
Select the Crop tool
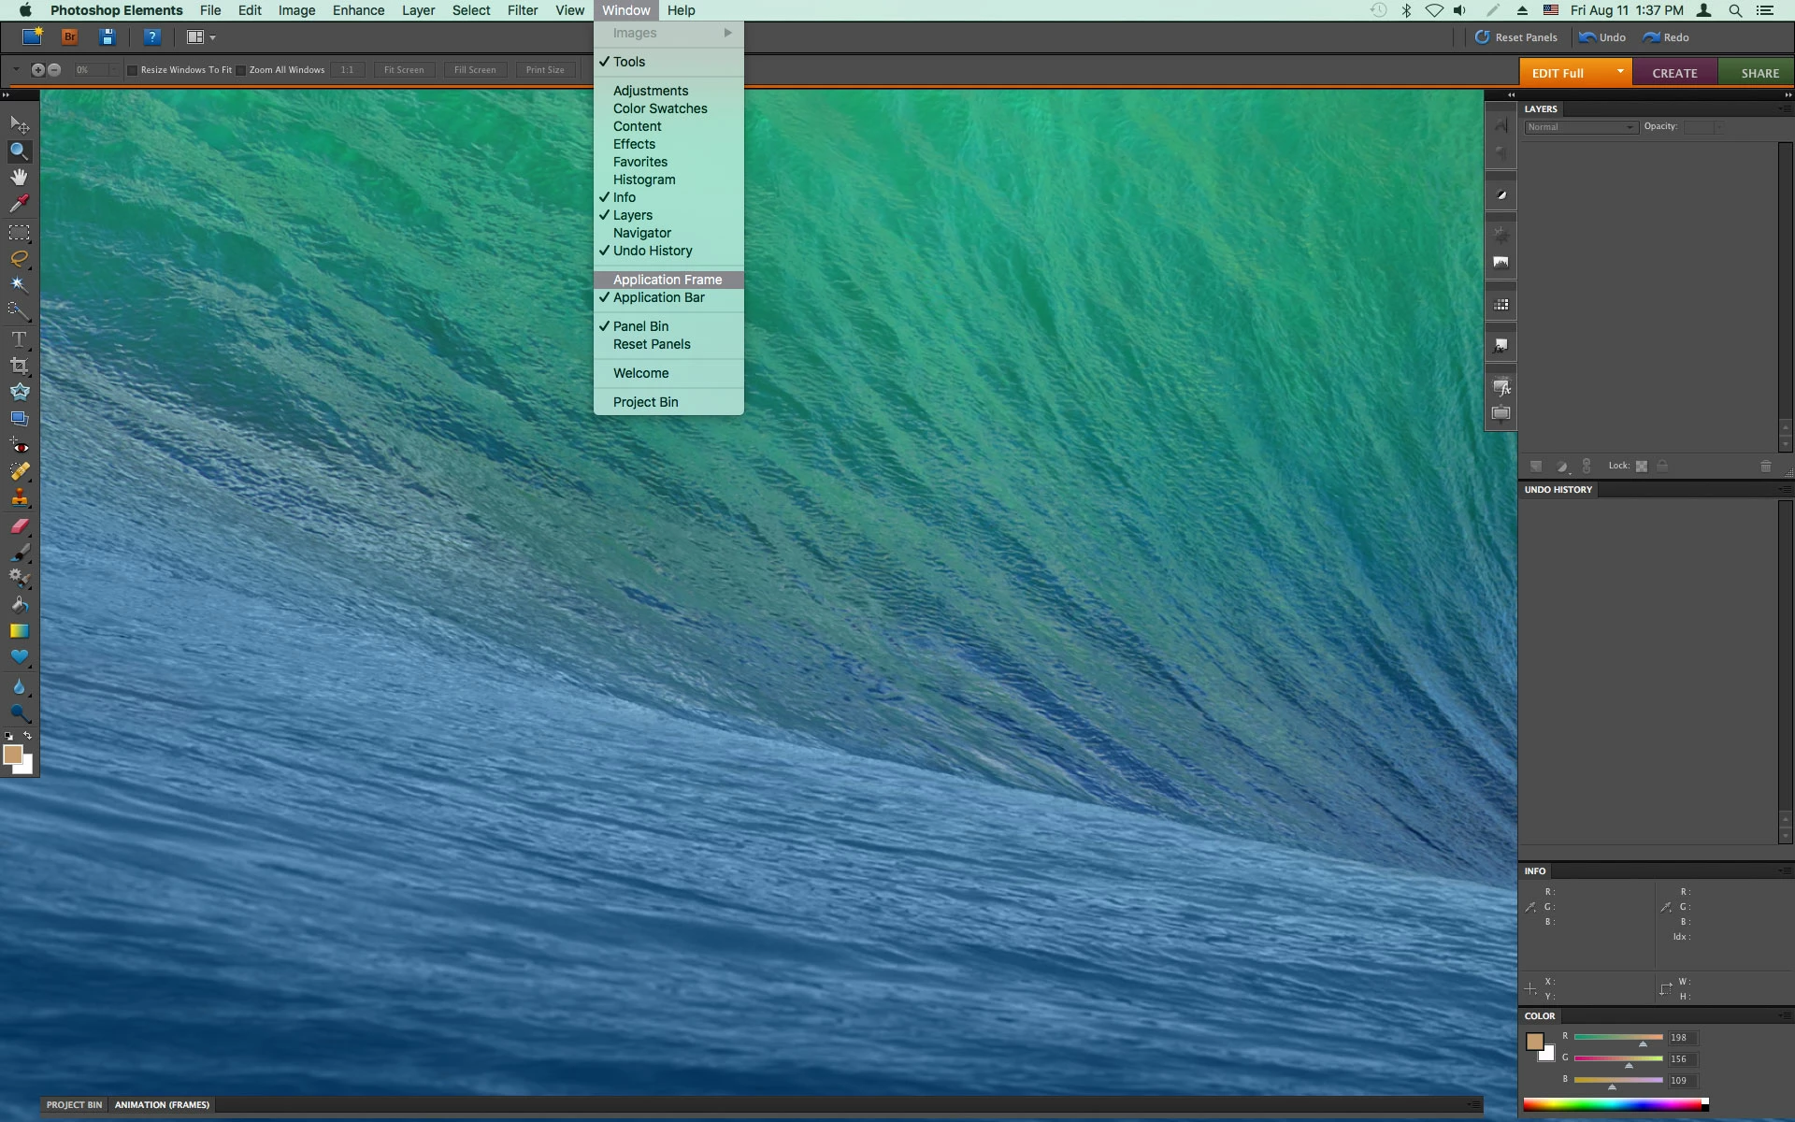[19, 366]
